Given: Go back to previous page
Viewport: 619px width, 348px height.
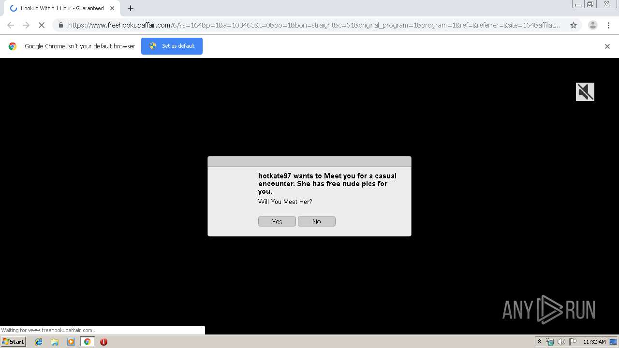Looking at the screenshot, I should (x=11, y=25).
